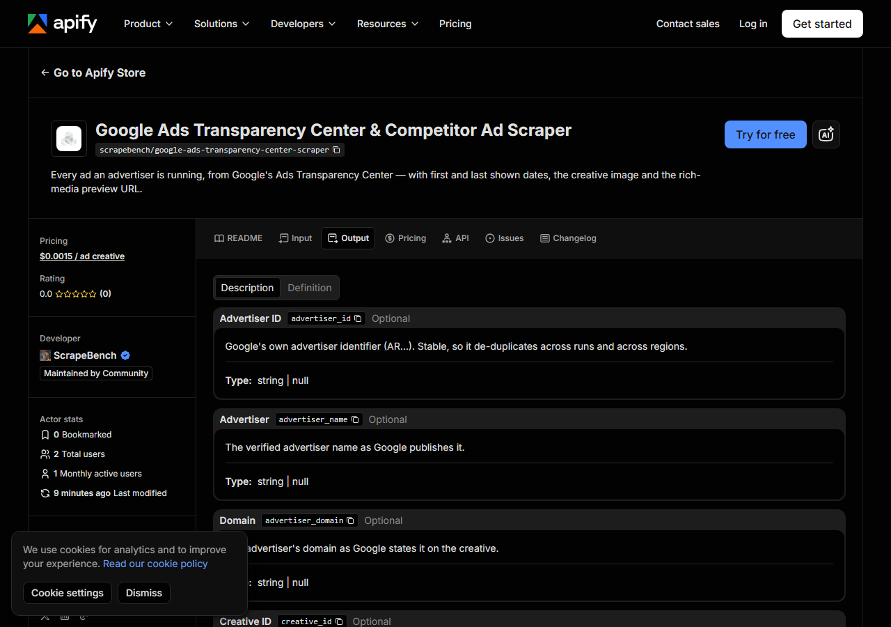Expand the Resources menu

[x=388, y=24]
